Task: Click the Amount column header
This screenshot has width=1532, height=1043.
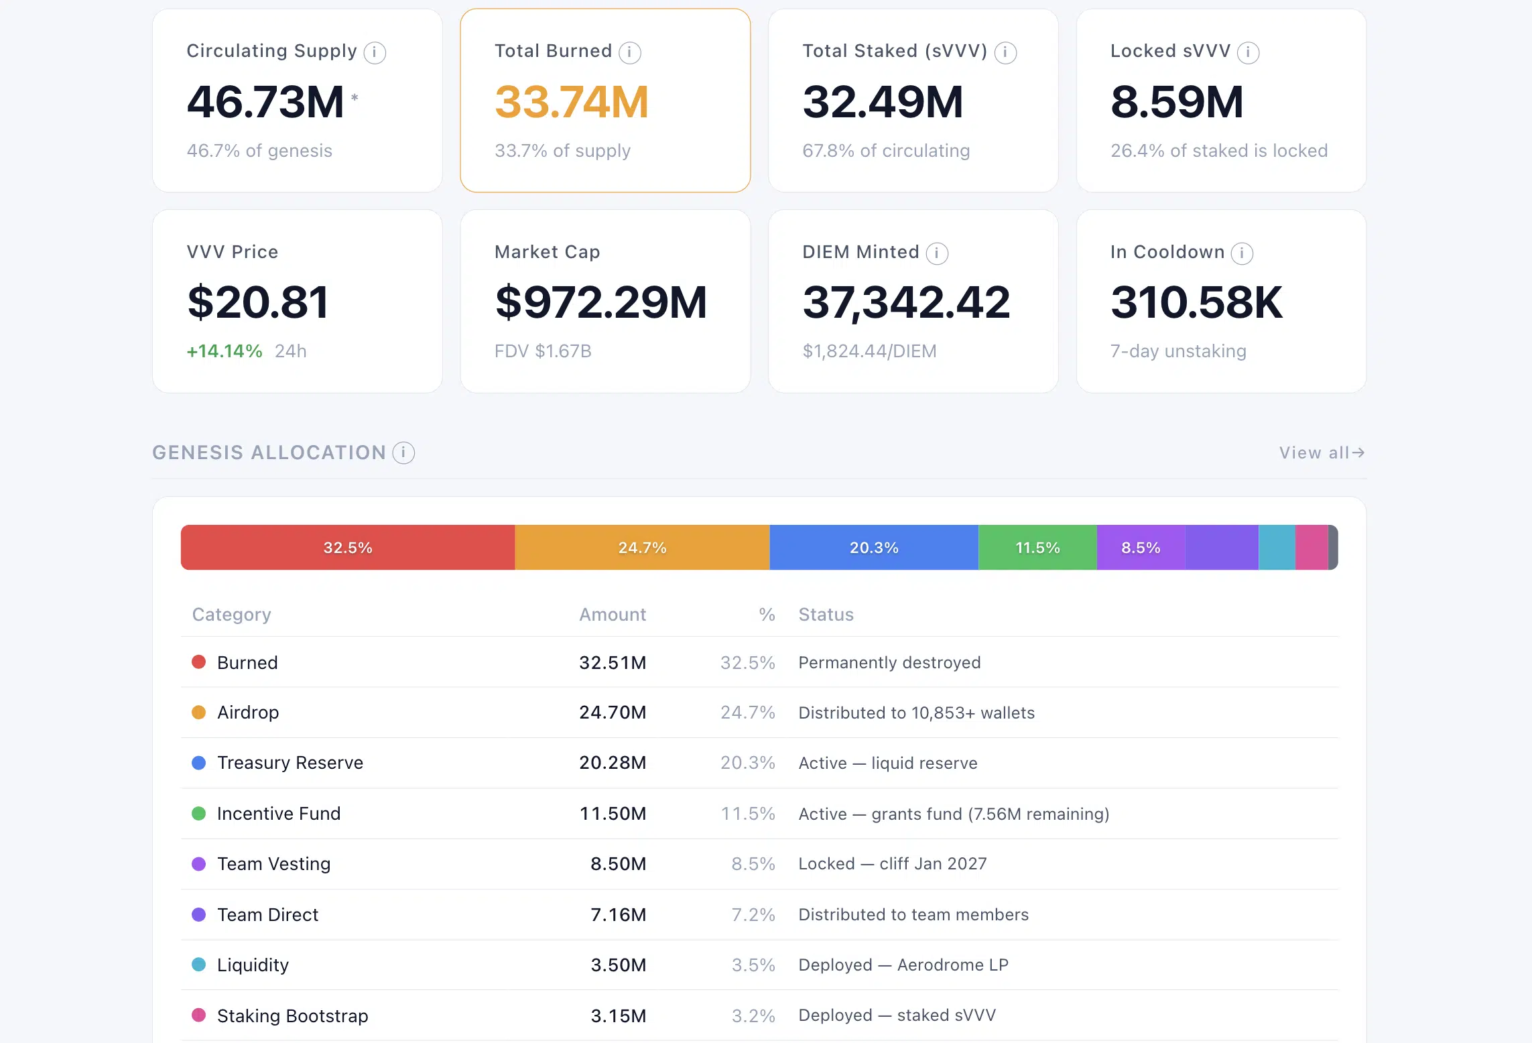Action: (x=613, y=615)
